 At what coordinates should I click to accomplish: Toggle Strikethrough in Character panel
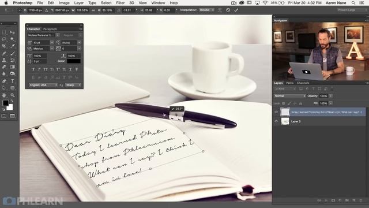pyautogui.click(x=77, y=69)
